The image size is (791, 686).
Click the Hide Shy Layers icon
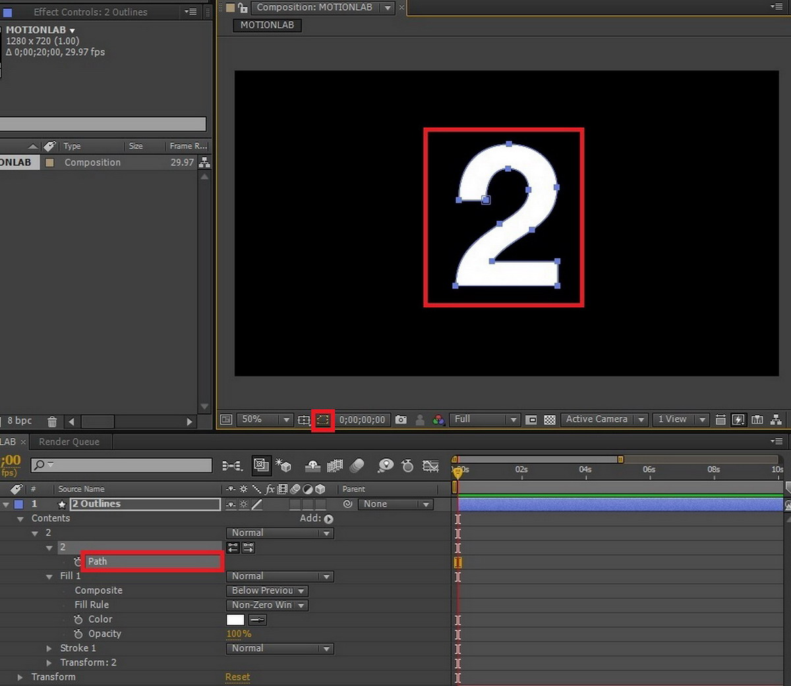pyautogui.click(x=313, y=466)
